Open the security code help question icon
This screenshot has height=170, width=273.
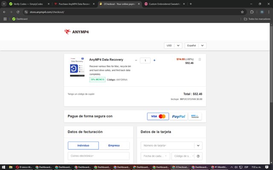[198, 156]
